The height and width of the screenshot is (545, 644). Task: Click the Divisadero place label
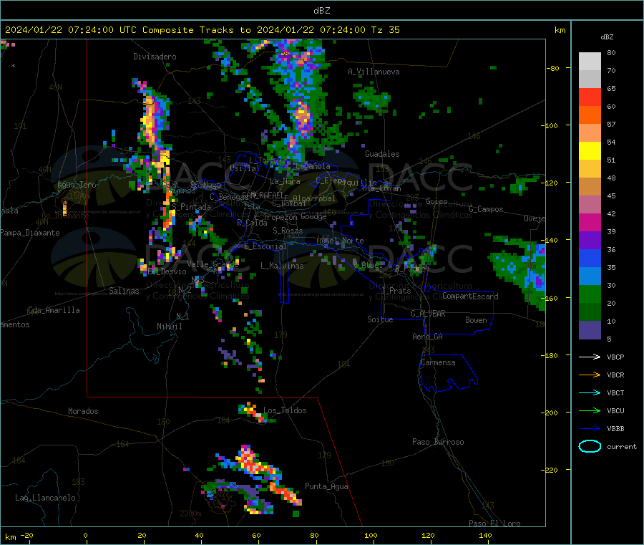[155, 57]
